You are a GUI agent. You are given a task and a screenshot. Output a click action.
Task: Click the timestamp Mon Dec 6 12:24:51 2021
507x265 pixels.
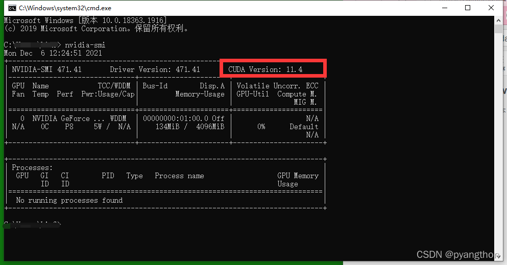(53, 53)
